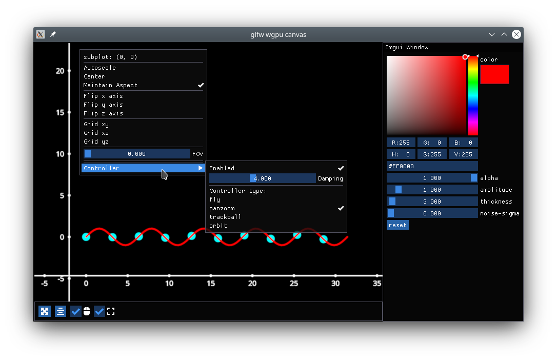Viewport: 557px width, 361px height.
Task: Click the pin icon in the title bar
Action: (x=52, y=34)
